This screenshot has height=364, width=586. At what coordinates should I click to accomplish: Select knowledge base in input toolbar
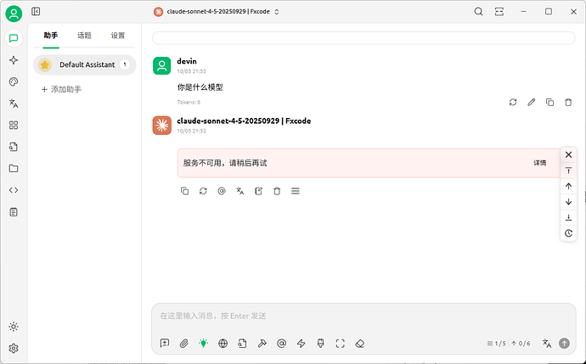pyautogui.click(x=242, y=344)
